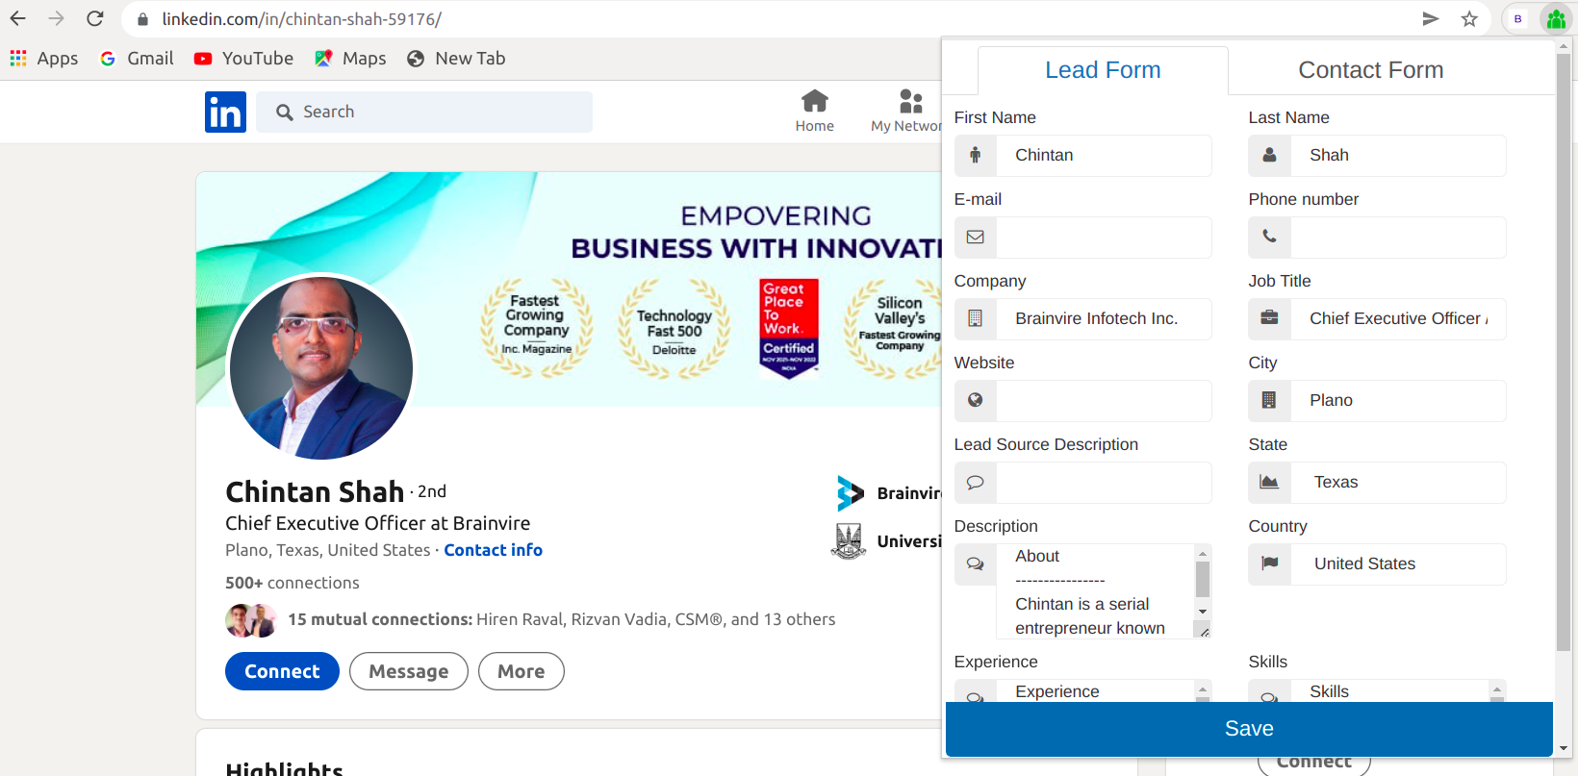
Task: Click the City field containing Plano
Action: point(1398,401)
